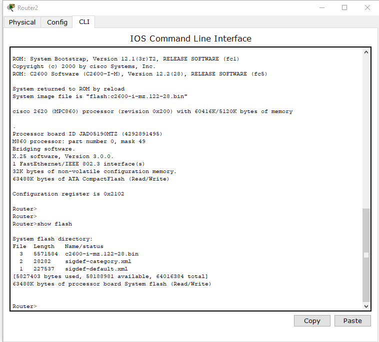Click '5827403 bytes used' summary line
379x342 pixels.
point(110,276)
